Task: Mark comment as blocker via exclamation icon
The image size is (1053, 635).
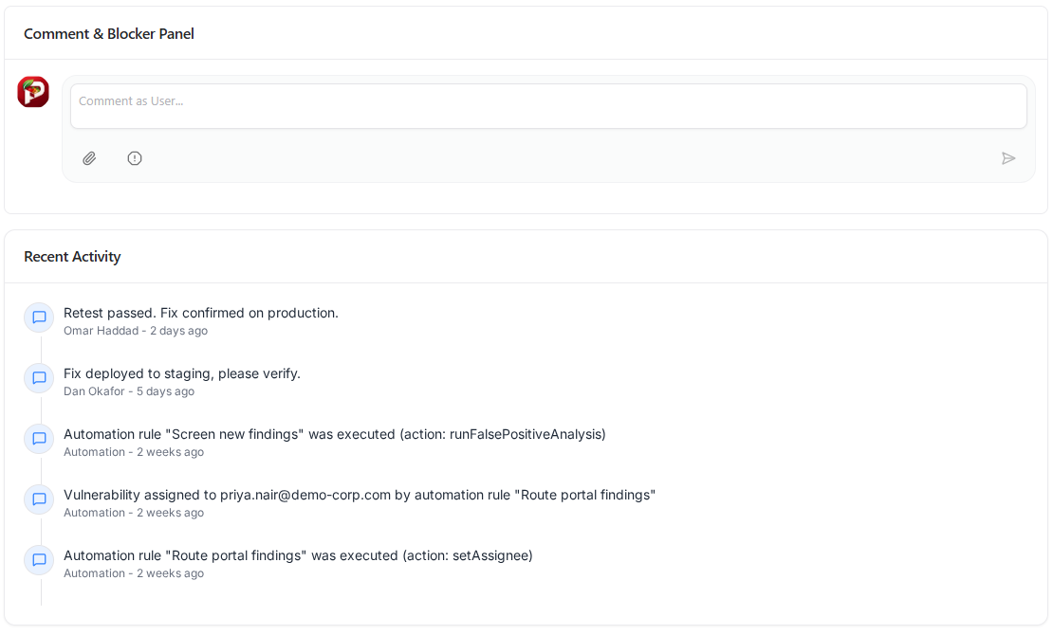Action: (x=135, y=158)
